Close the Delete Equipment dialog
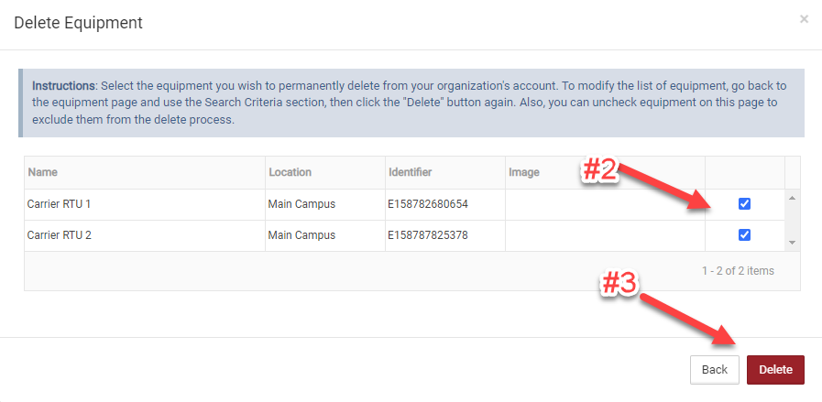The image size is (822, 402). (804, 18)
